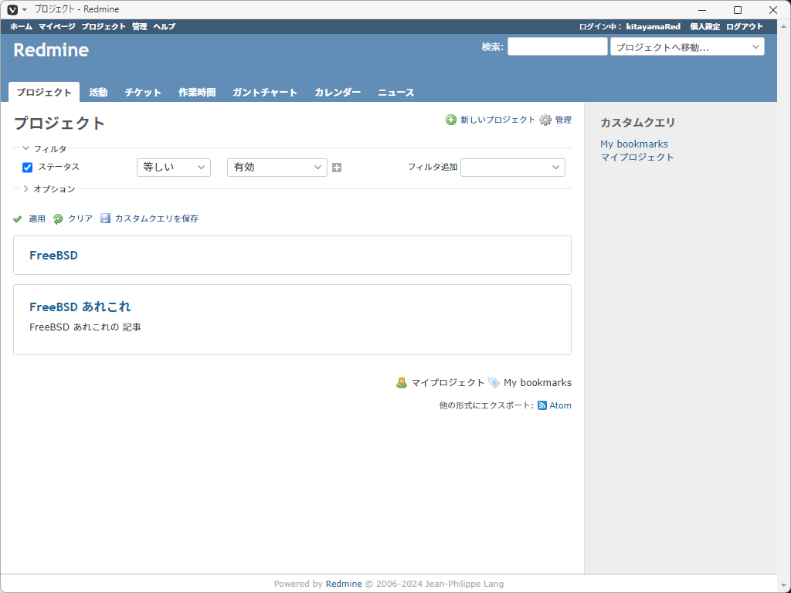Open the FreeBSD あれこれ project
791x593 pixels.
click(80, 307)
